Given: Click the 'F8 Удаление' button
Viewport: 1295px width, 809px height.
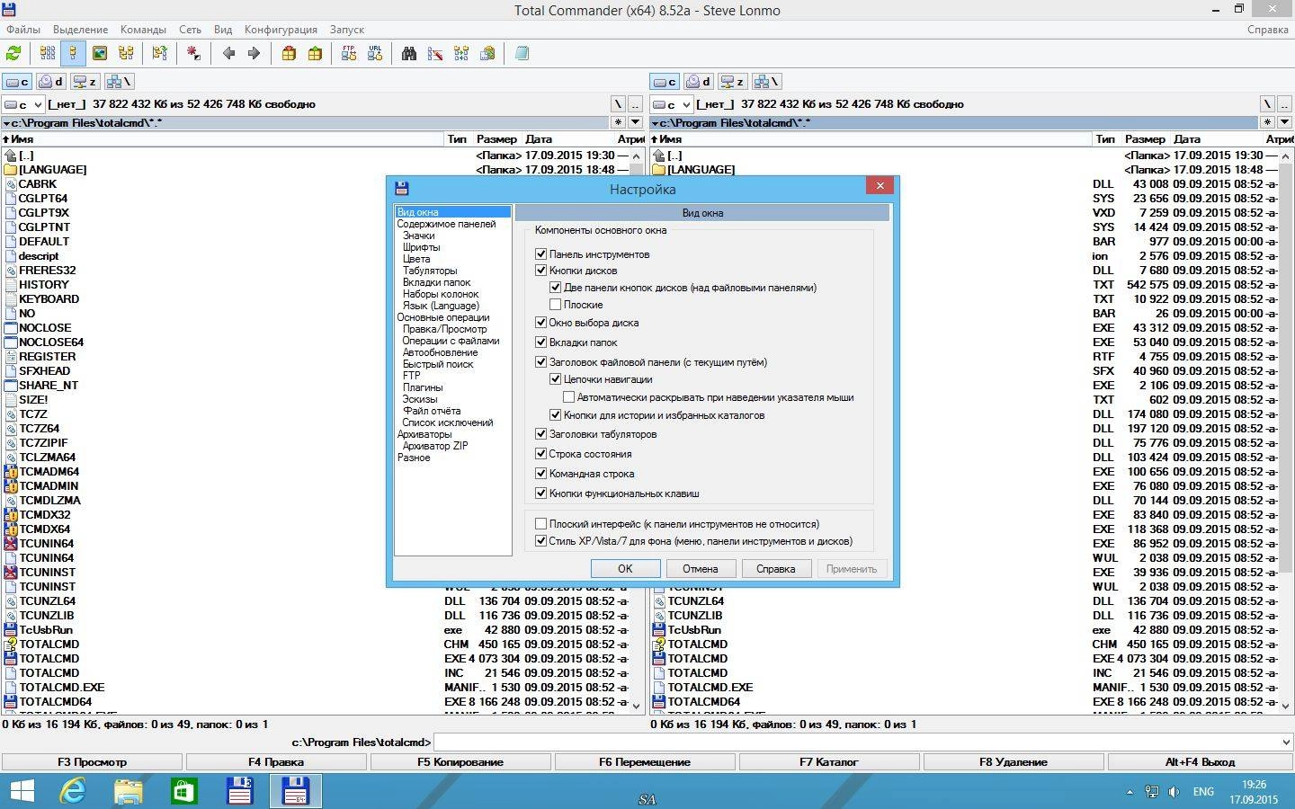Looking at the screenshot, I should point(1014,762).
